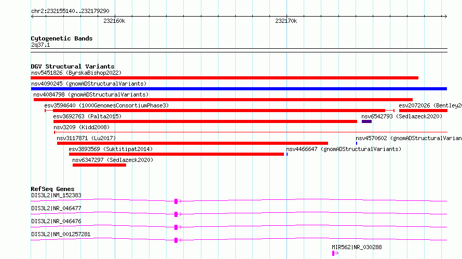The width and height of the screenshot is (462, 259).
Task: Click the DIS3L2|NR_046476 transcript label
Action: 56,221
